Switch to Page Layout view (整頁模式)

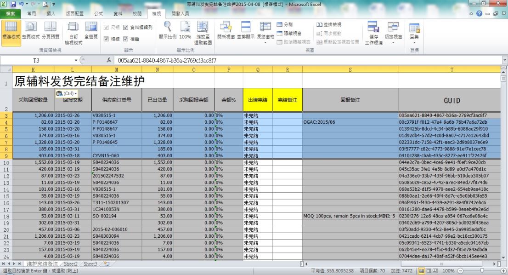point(31,31)
